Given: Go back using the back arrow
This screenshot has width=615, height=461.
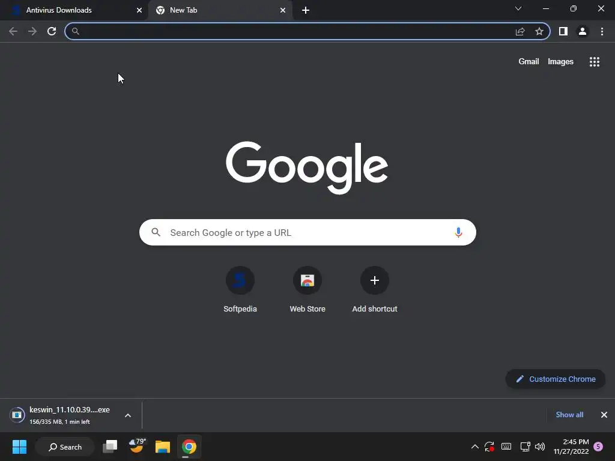Looking at the screenshot, I should [x=13, y=31].
